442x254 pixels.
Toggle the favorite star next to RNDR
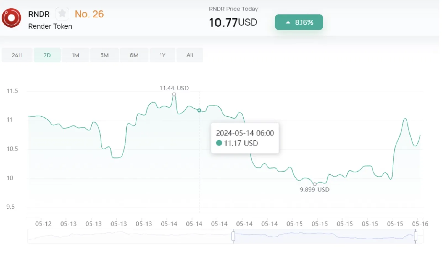62,14
